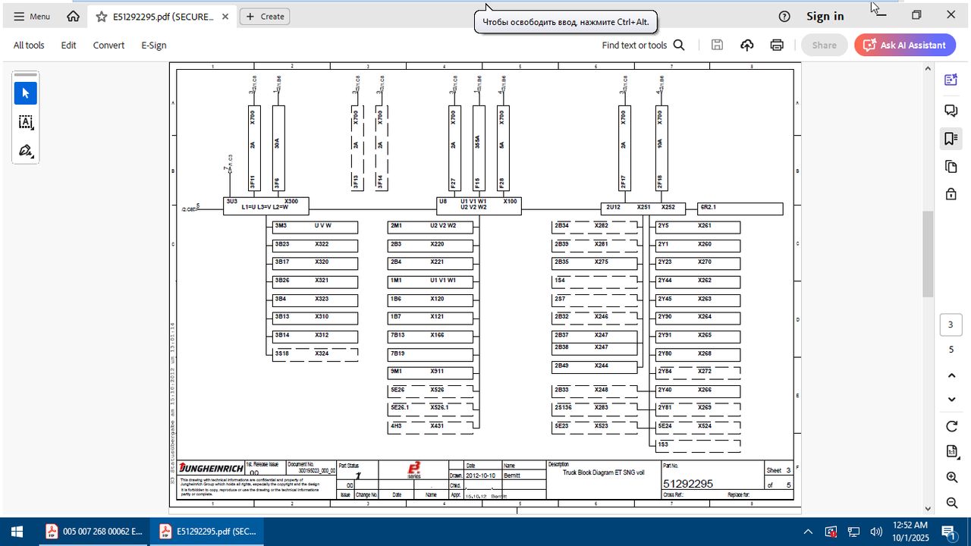Image resolution: width=971 pixels, height=546 pixels.
Task: Open the Help question mark icon
Action: coord(784,16)
